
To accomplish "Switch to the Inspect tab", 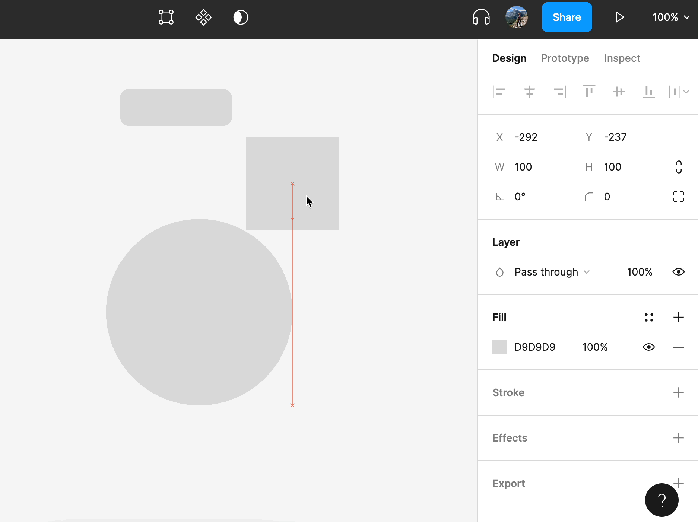I will coord(622,58).
